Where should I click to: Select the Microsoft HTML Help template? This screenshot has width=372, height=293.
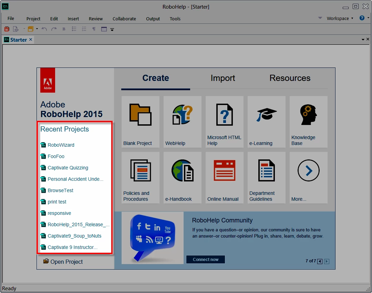pyautogui.click(x=225, y=122)
